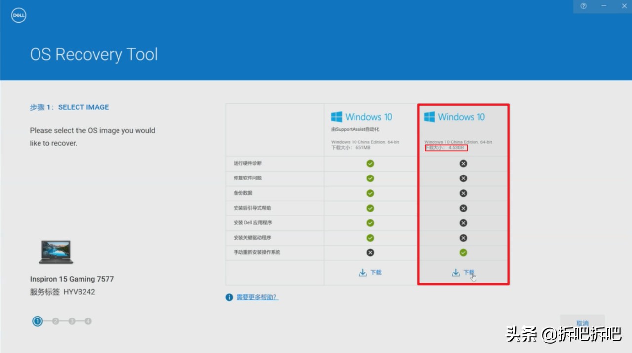Click green check for 安装后引导式帮助 row
The image size is (632, 353).
370,208
